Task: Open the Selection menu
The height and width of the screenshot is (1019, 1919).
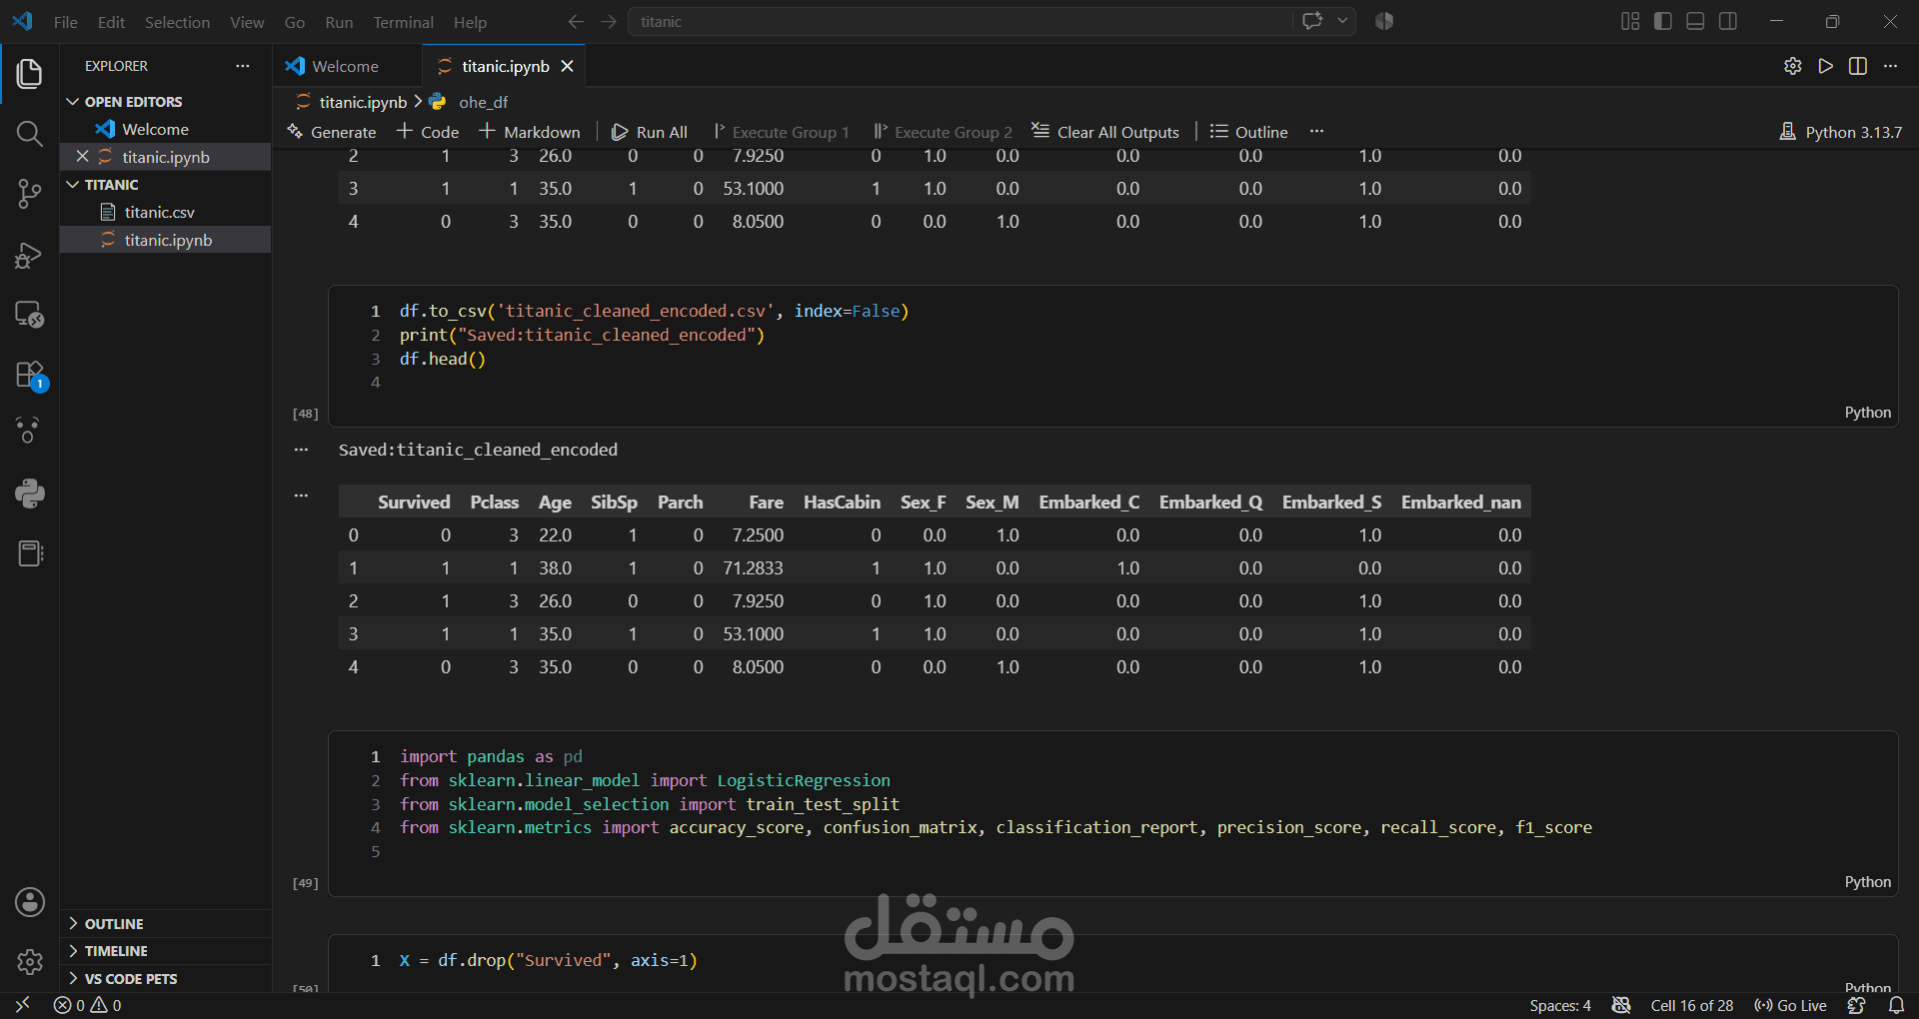Action: (177, 22)
